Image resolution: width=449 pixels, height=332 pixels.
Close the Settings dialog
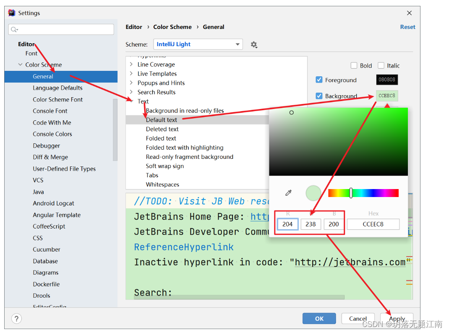click(409, 13)
